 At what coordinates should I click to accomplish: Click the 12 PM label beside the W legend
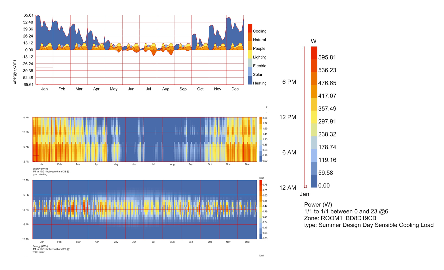click(288, 117)
